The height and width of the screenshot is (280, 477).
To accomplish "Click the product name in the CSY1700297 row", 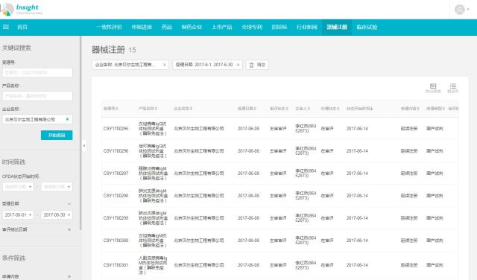I will click(x=154, y=174).
